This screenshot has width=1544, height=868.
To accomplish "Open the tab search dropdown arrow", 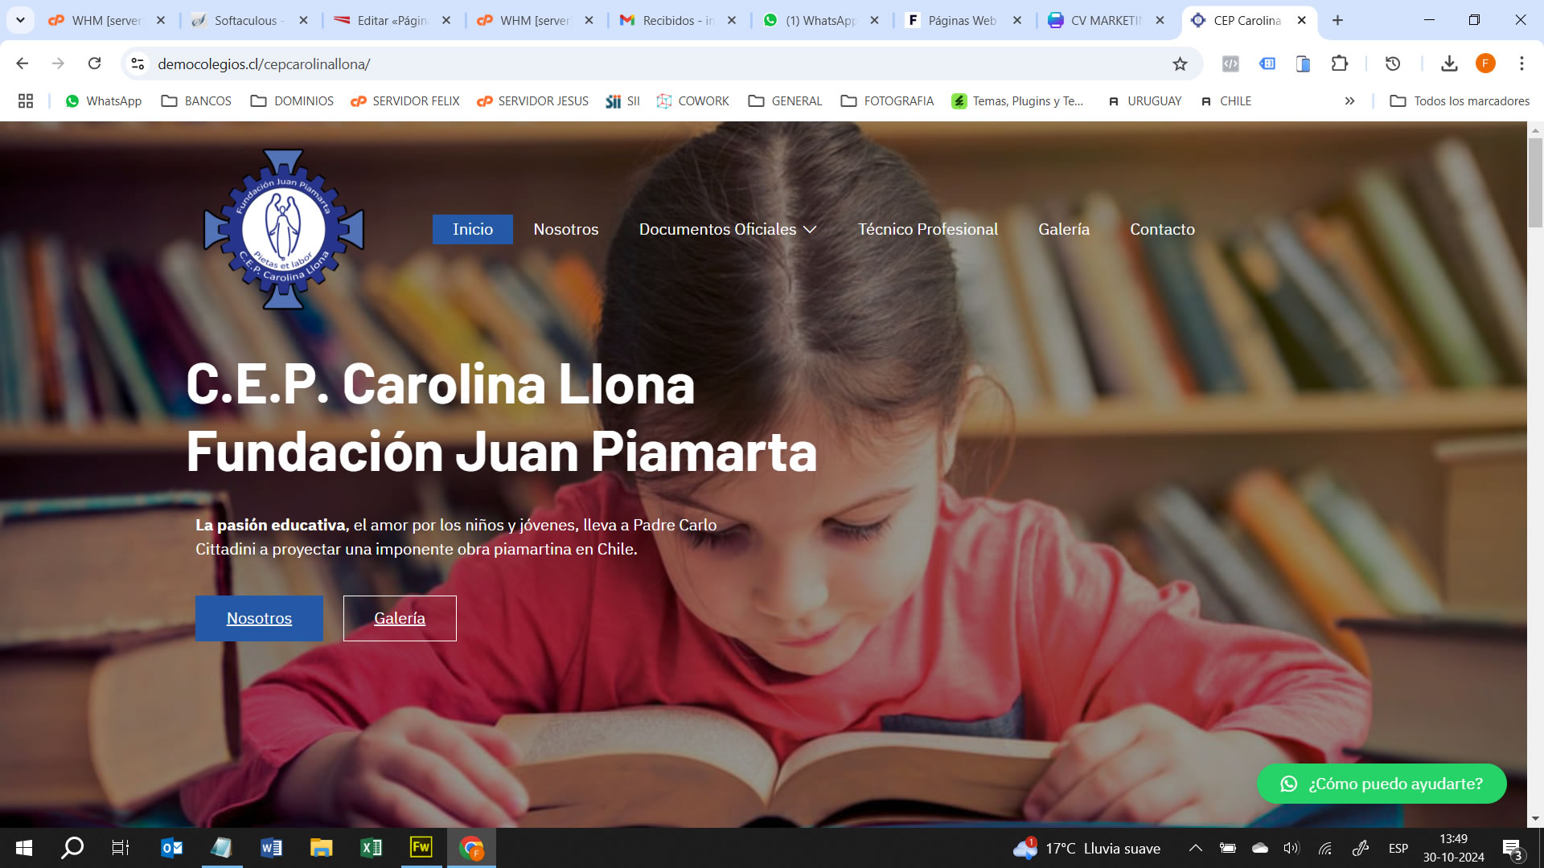I will pyautogui.click(x=20, y=20).
